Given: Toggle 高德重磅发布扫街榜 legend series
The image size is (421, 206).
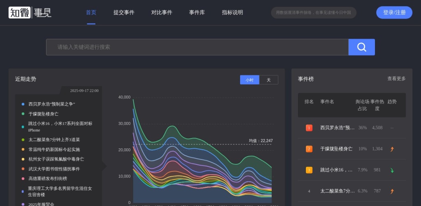Looking at the screenshot, I should tap(47, 179).
